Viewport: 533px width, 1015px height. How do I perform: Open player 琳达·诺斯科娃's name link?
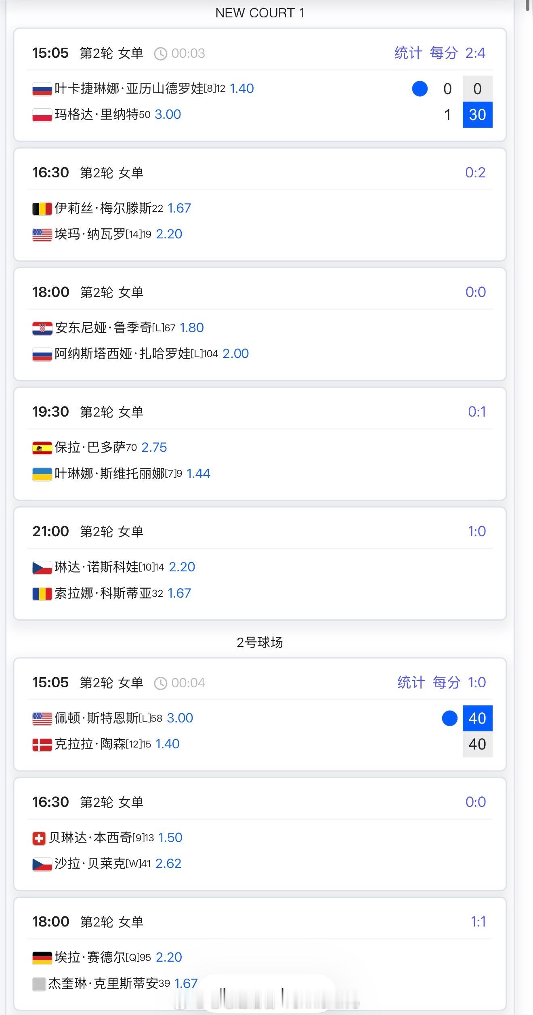[97, 567]
